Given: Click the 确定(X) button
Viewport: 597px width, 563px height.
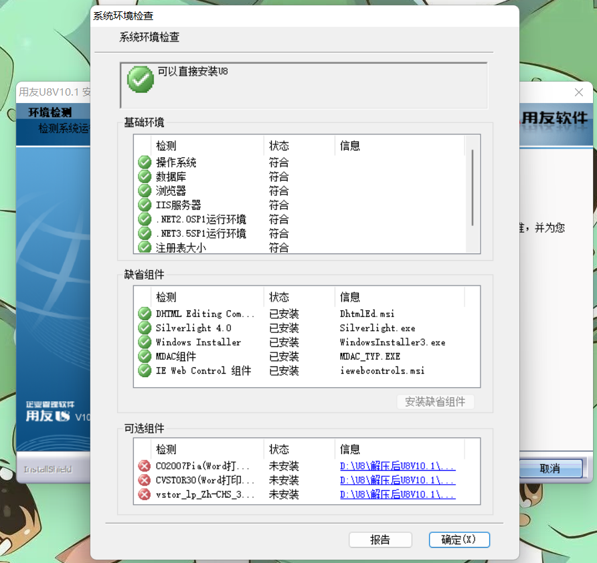Looking at the screenshot, I should [459, 540].
